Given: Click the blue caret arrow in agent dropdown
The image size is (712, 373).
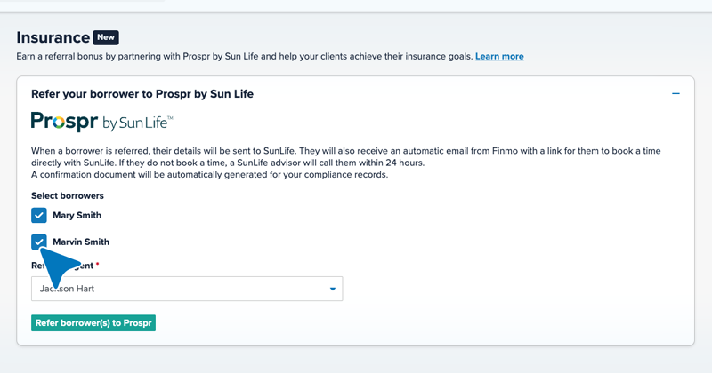Looking at the screenshot, I should (x=332, y=289).
